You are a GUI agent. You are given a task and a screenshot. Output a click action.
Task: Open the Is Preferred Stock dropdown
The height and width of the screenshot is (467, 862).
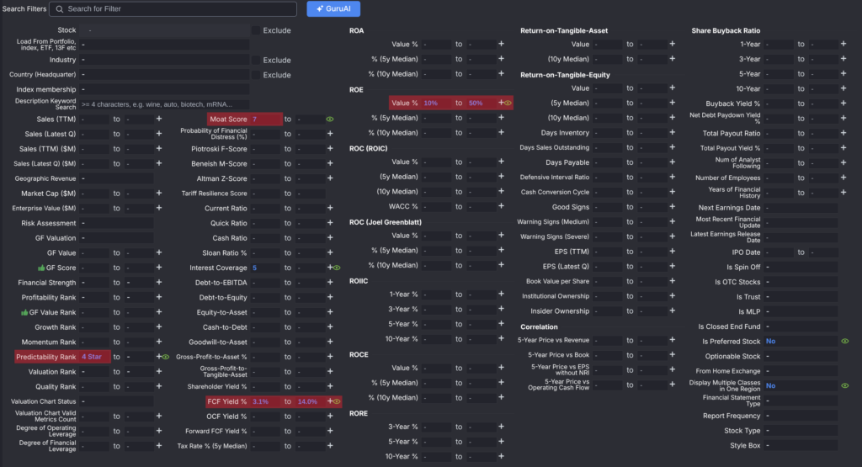pyautogui.click(x=800, y=342)
